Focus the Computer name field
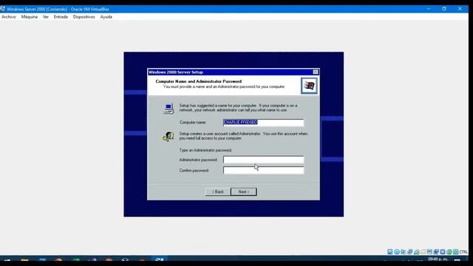The width and height of the screenshot is (473, 266). click(x=263, y=122)
